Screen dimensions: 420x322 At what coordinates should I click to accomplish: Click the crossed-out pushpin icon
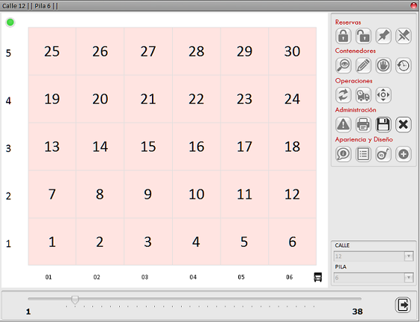pyautogui.click(x=404, y=36)
